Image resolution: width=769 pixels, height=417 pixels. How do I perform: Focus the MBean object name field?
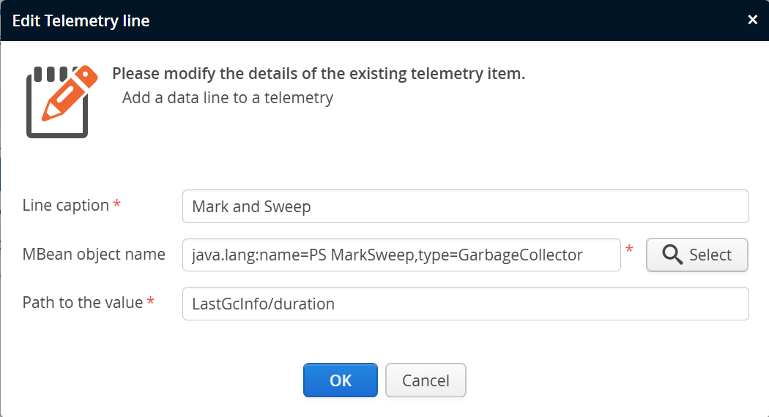[x=401, y=255]
